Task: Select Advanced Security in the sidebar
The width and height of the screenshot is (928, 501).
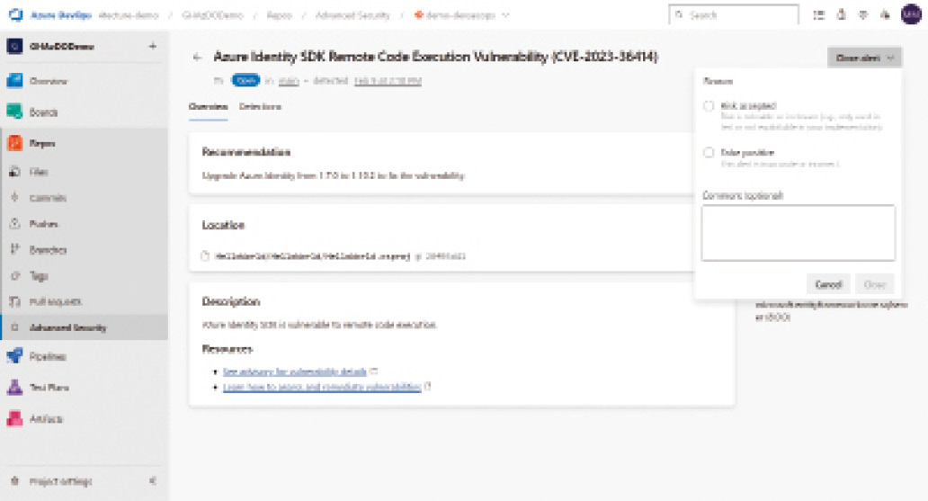Action: coord(84,327)
